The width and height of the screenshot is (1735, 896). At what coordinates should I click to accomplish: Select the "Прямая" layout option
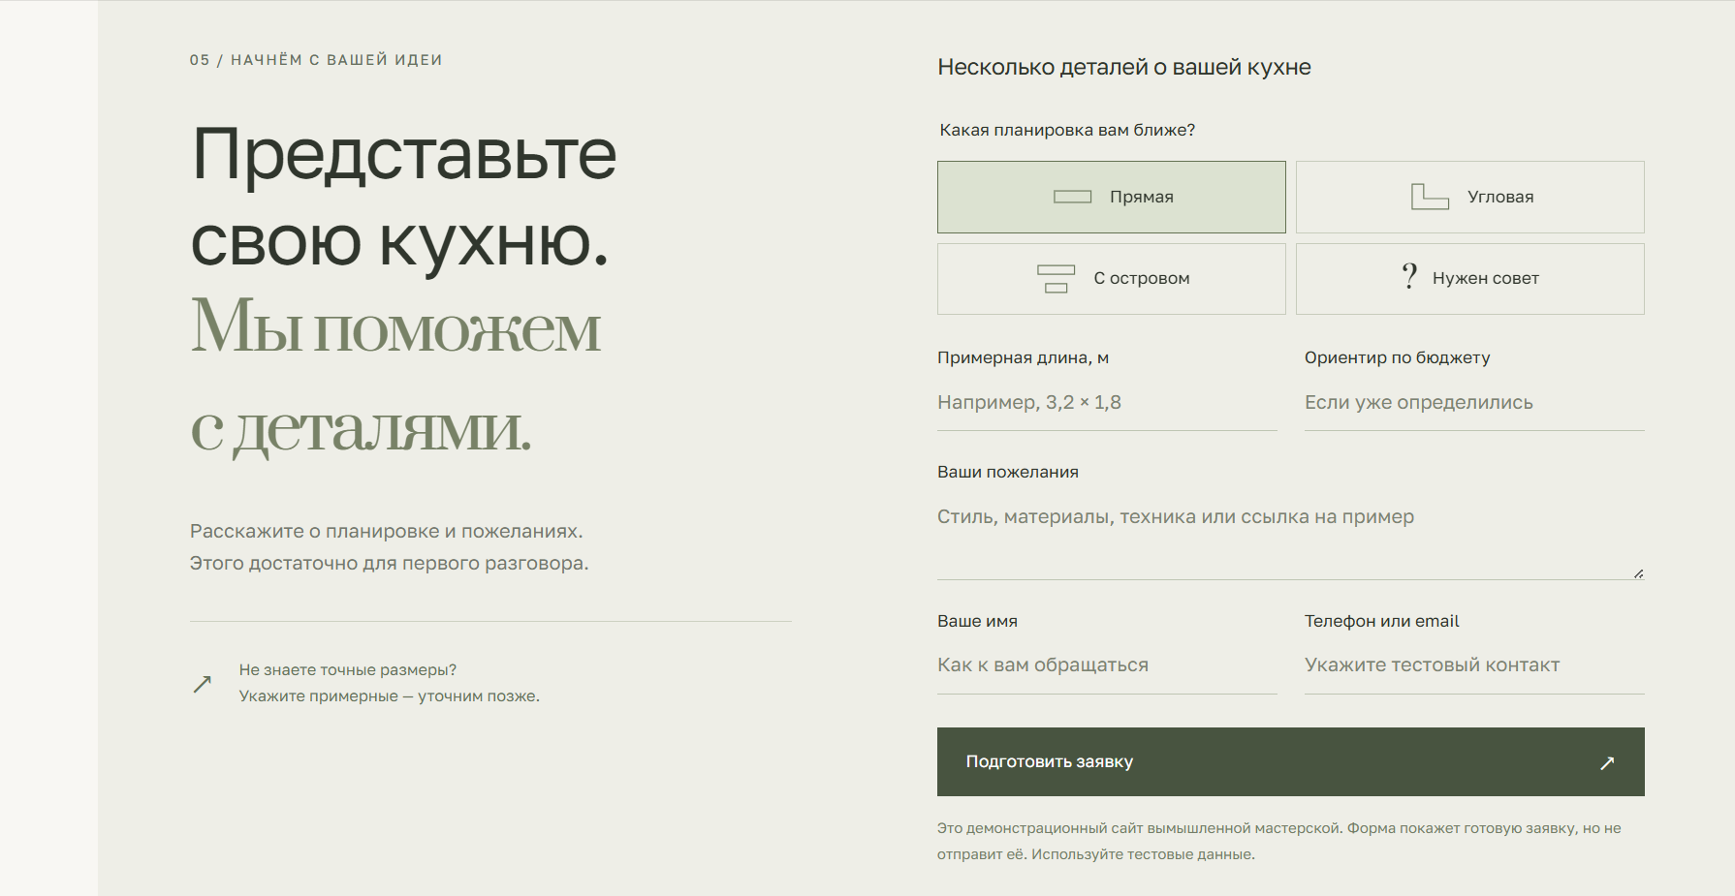coord(1111,197)
